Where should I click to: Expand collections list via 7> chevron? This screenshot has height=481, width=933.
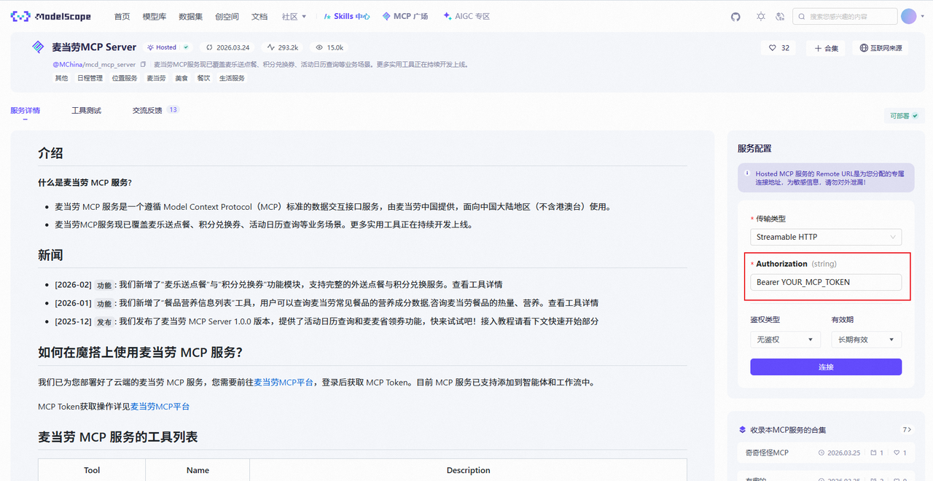coord(907,430)
